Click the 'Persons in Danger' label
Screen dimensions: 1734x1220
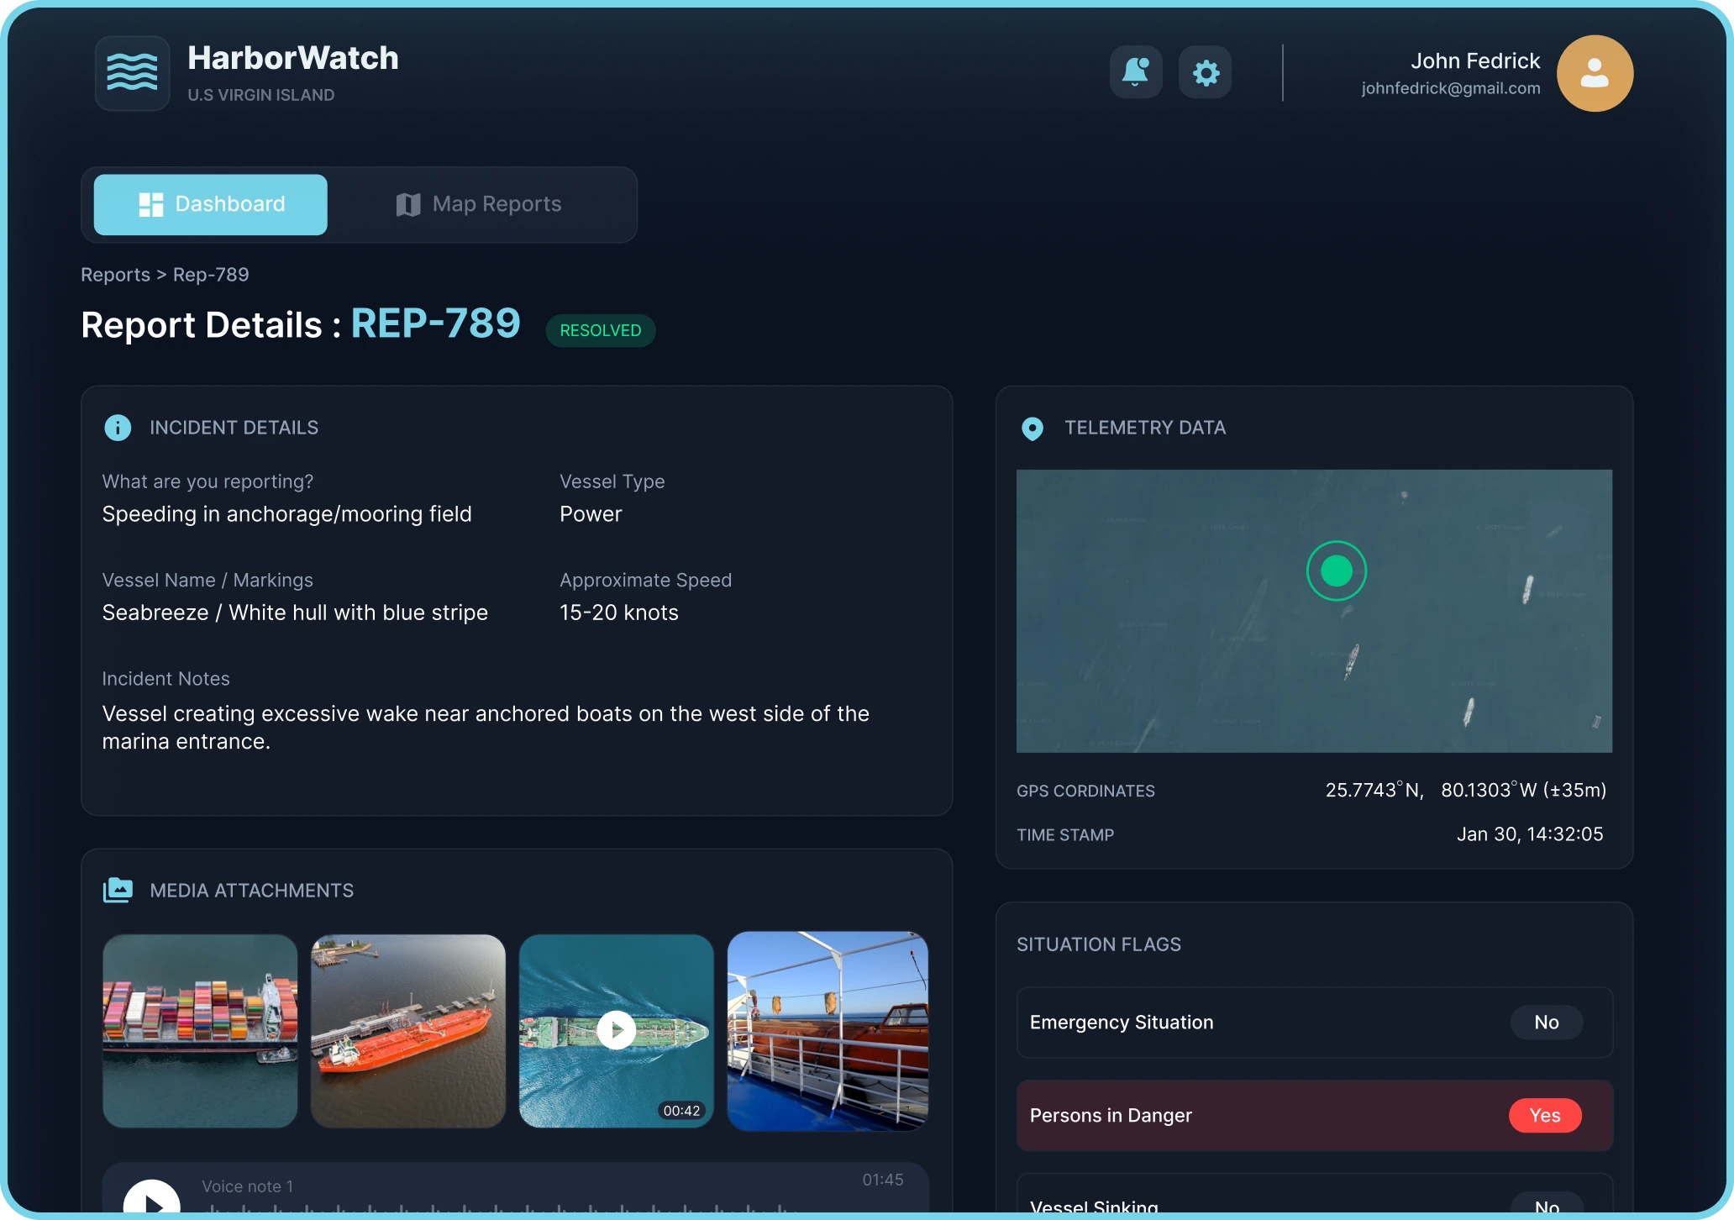pos(1111,1116)
